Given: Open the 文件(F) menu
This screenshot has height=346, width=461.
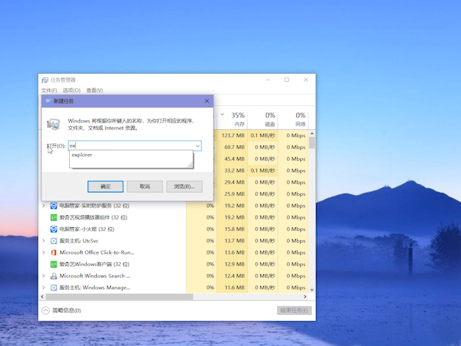Looking at the screenshot, I should coord(49,90).
